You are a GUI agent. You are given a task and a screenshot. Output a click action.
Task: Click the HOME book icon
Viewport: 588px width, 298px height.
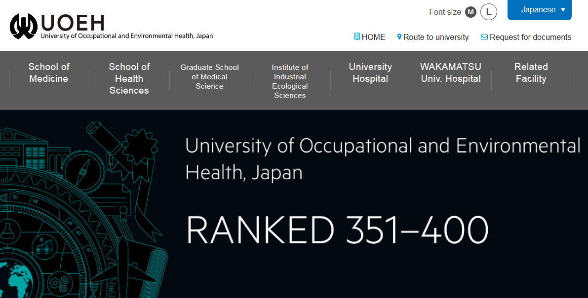tap(357, 36)
